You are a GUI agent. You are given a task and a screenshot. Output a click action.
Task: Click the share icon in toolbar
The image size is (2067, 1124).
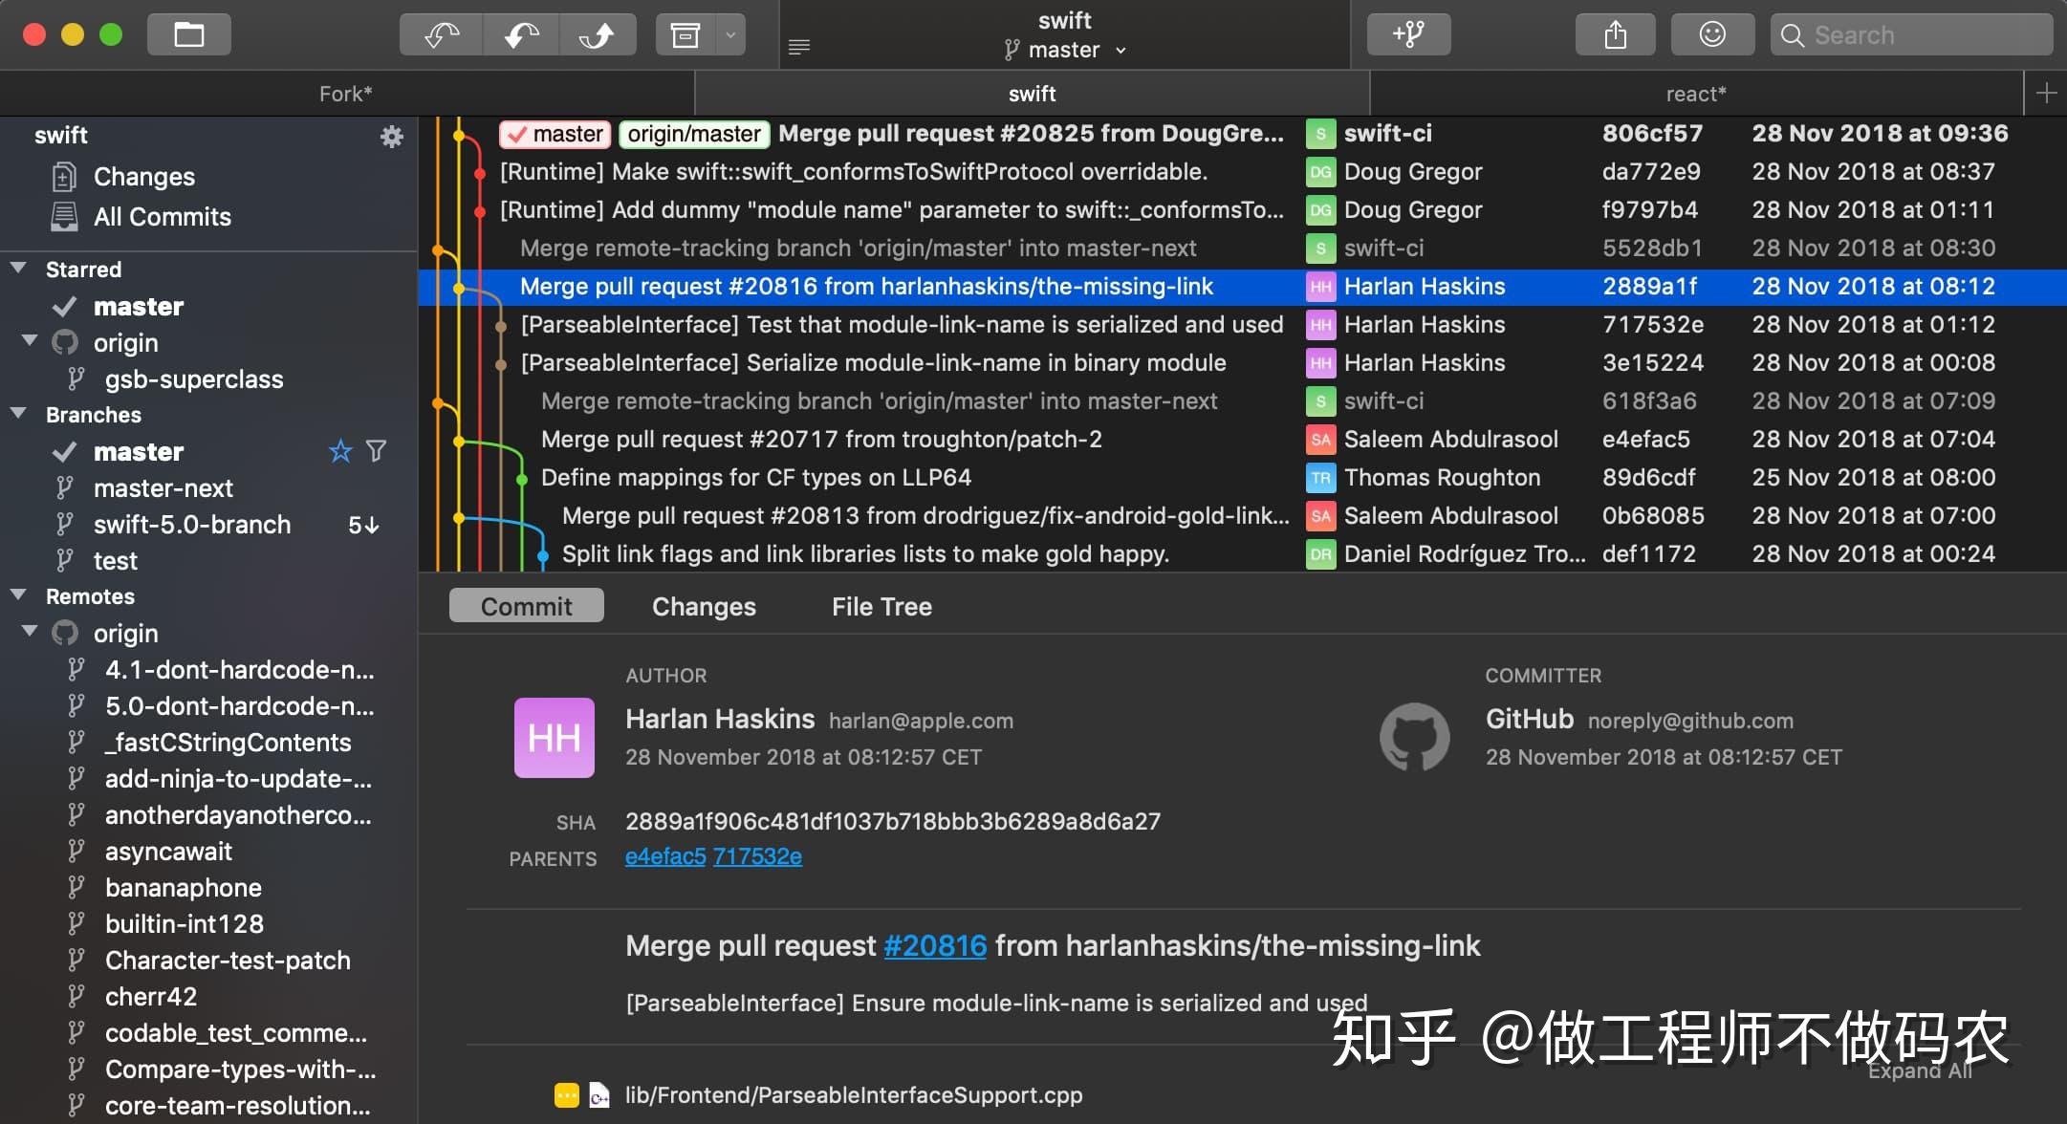pos(1615,35)
